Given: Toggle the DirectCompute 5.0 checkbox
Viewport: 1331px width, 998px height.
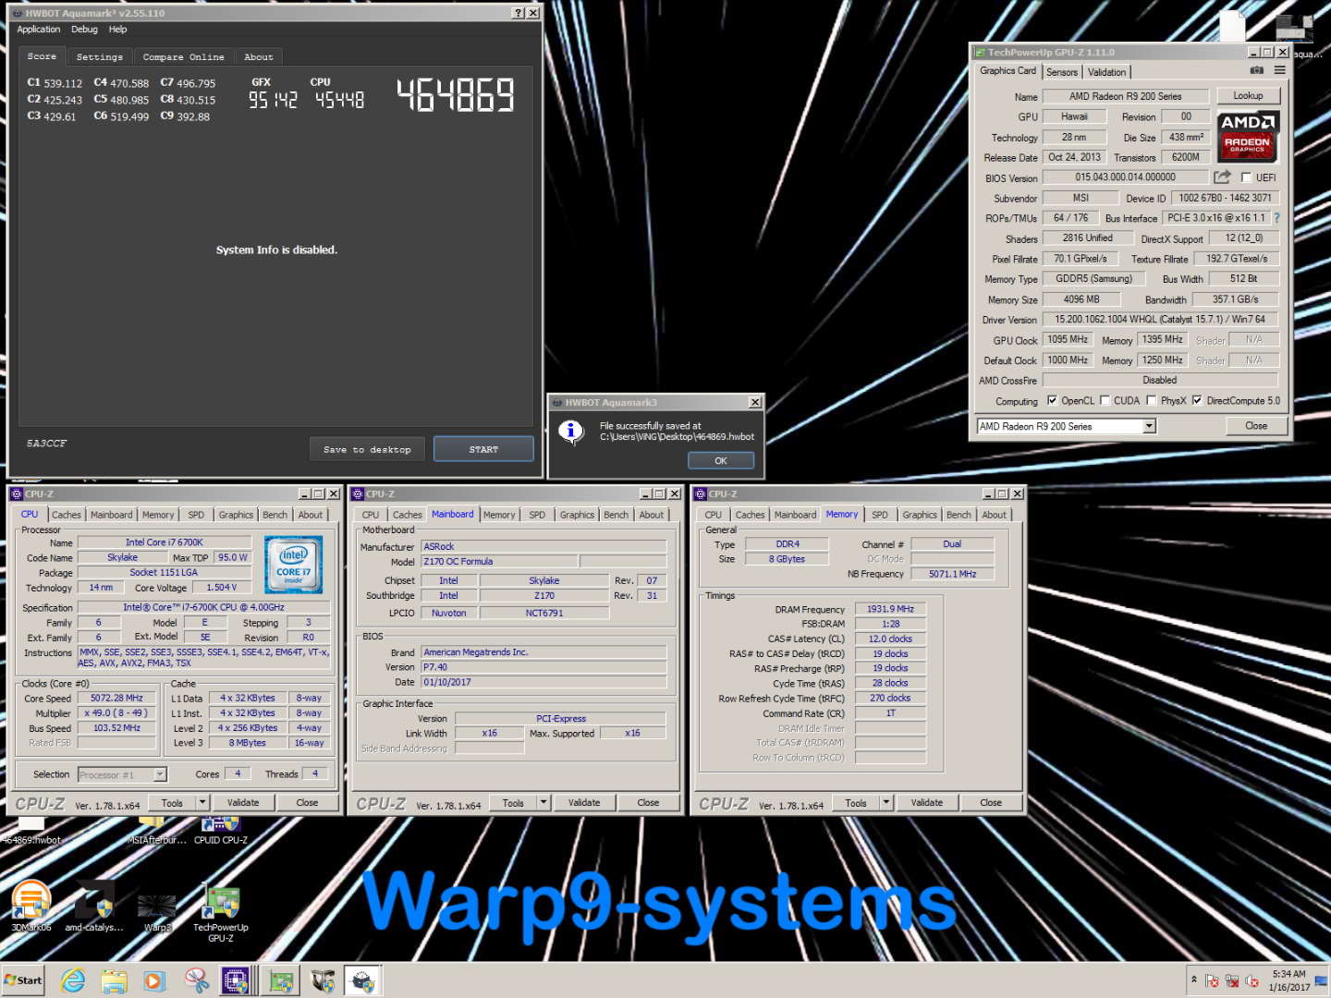Looking at the screenshot, I should pos(1197,401).
